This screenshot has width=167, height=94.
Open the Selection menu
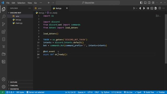(21, 3)
